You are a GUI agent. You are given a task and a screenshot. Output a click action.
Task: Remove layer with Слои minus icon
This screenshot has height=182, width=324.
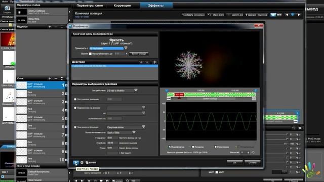pyautogui.click(x=56, y=78)
